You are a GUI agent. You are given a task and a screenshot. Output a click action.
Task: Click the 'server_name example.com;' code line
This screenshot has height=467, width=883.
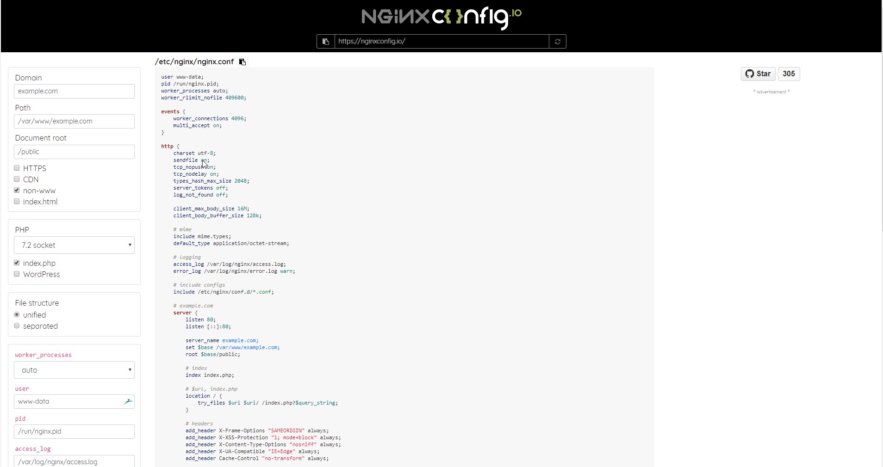coord(222,340)
